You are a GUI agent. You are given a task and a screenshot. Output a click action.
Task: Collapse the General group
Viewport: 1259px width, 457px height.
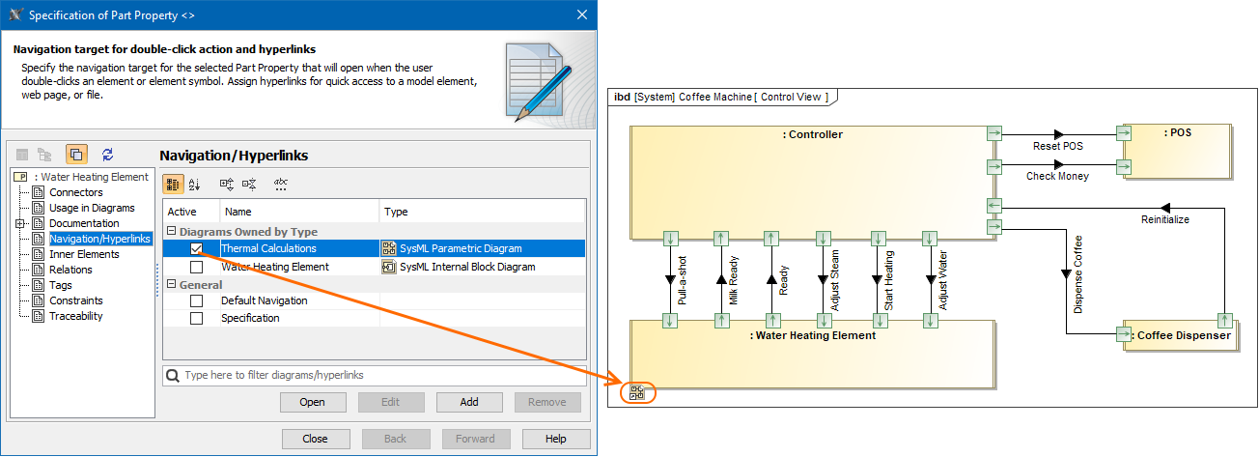[172, 284]
